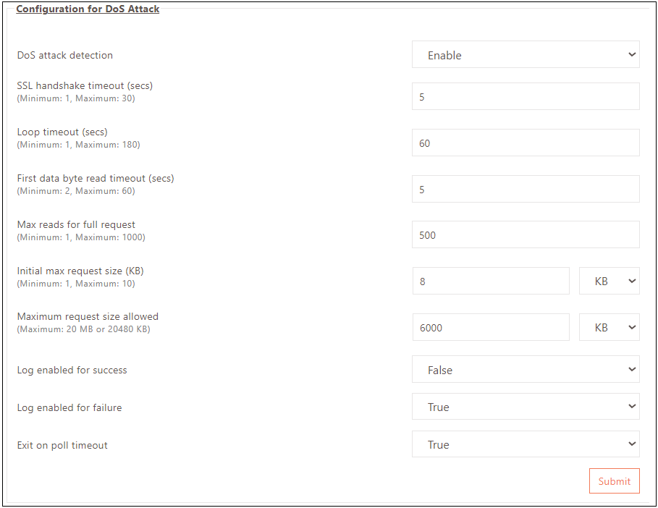Click the Initial max request size field
The image size is (658, 508).
pyautogui.click(x=491, y=281)
